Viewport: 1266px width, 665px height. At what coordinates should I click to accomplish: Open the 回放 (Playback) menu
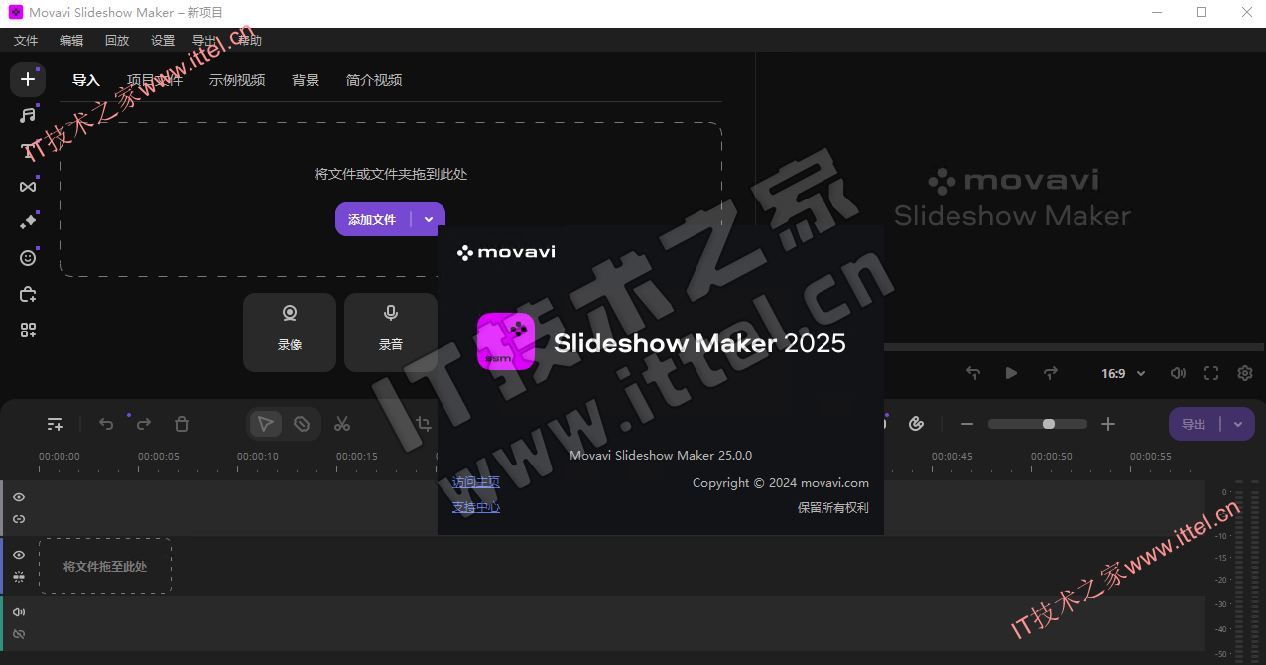click(117, 41)
